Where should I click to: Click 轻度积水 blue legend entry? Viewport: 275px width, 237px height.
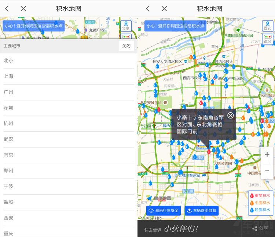(x=260, y=210)
